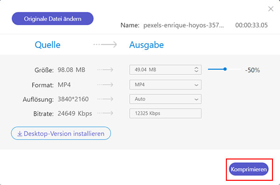The height and width of the screenshot is (185, 280).
Task: Click the source bitrate 24649 Kbps
Action: [75, 114]
